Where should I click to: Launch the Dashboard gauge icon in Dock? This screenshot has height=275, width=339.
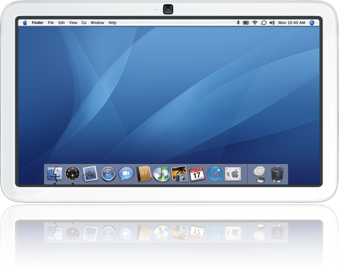[72, 173]
